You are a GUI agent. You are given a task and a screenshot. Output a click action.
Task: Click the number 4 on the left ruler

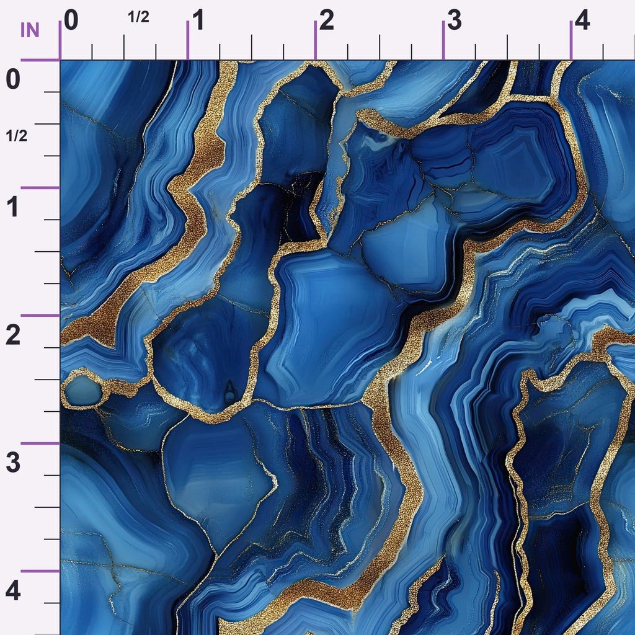(x=13, y=591)
